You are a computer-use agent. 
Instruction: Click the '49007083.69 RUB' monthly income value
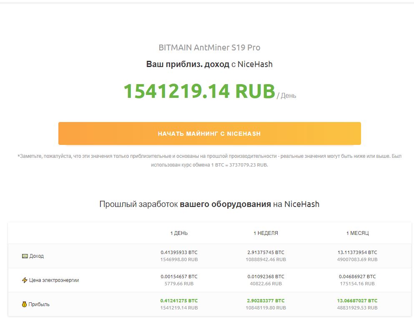(357, 259)
